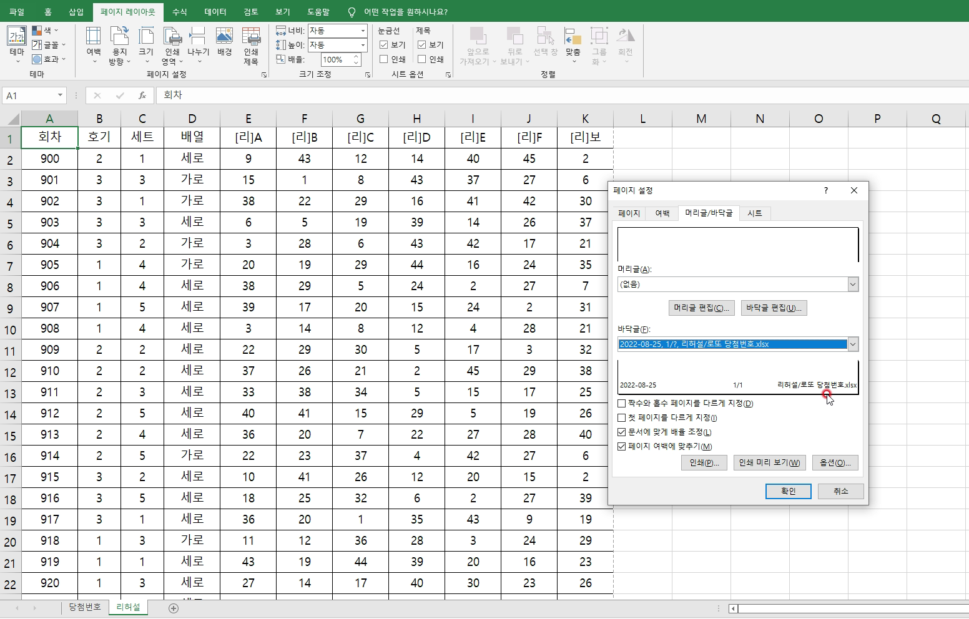Image resolution: width=969 pixels, height=619 pixels.
Task: Open 나누기 page breaks menu
Action: pyautogui.click(x=198, y=45)
